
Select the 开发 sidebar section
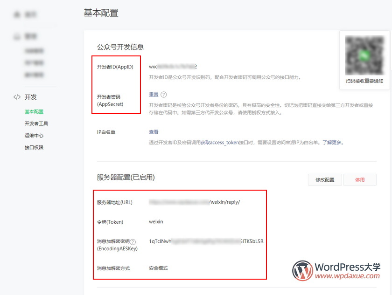pos(31,97)
